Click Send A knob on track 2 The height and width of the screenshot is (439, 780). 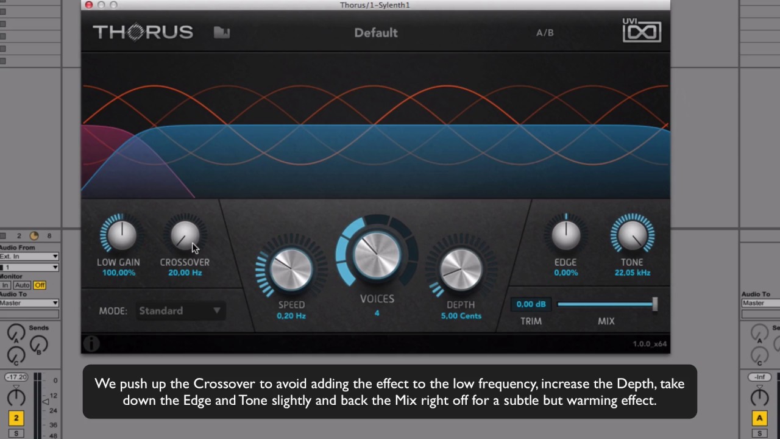(16, 333)
